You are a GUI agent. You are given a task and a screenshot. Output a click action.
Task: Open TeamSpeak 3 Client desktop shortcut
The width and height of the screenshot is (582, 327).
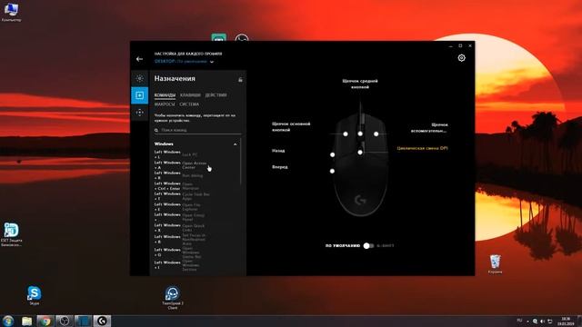[172, 297]
